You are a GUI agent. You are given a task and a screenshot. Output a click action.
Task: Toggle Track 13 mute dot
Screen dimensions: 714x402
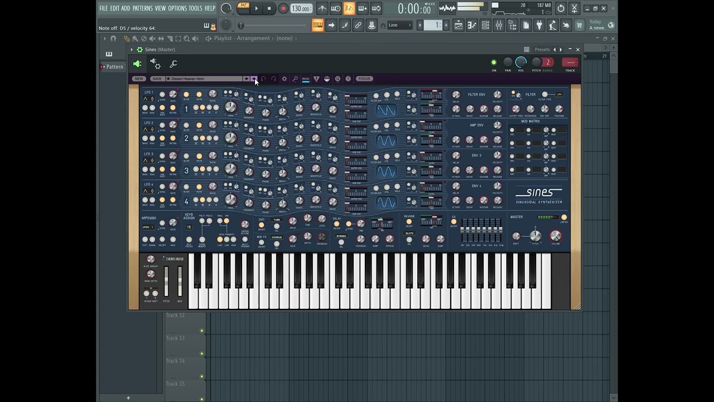pyautogui.click(x=202, y=353)
